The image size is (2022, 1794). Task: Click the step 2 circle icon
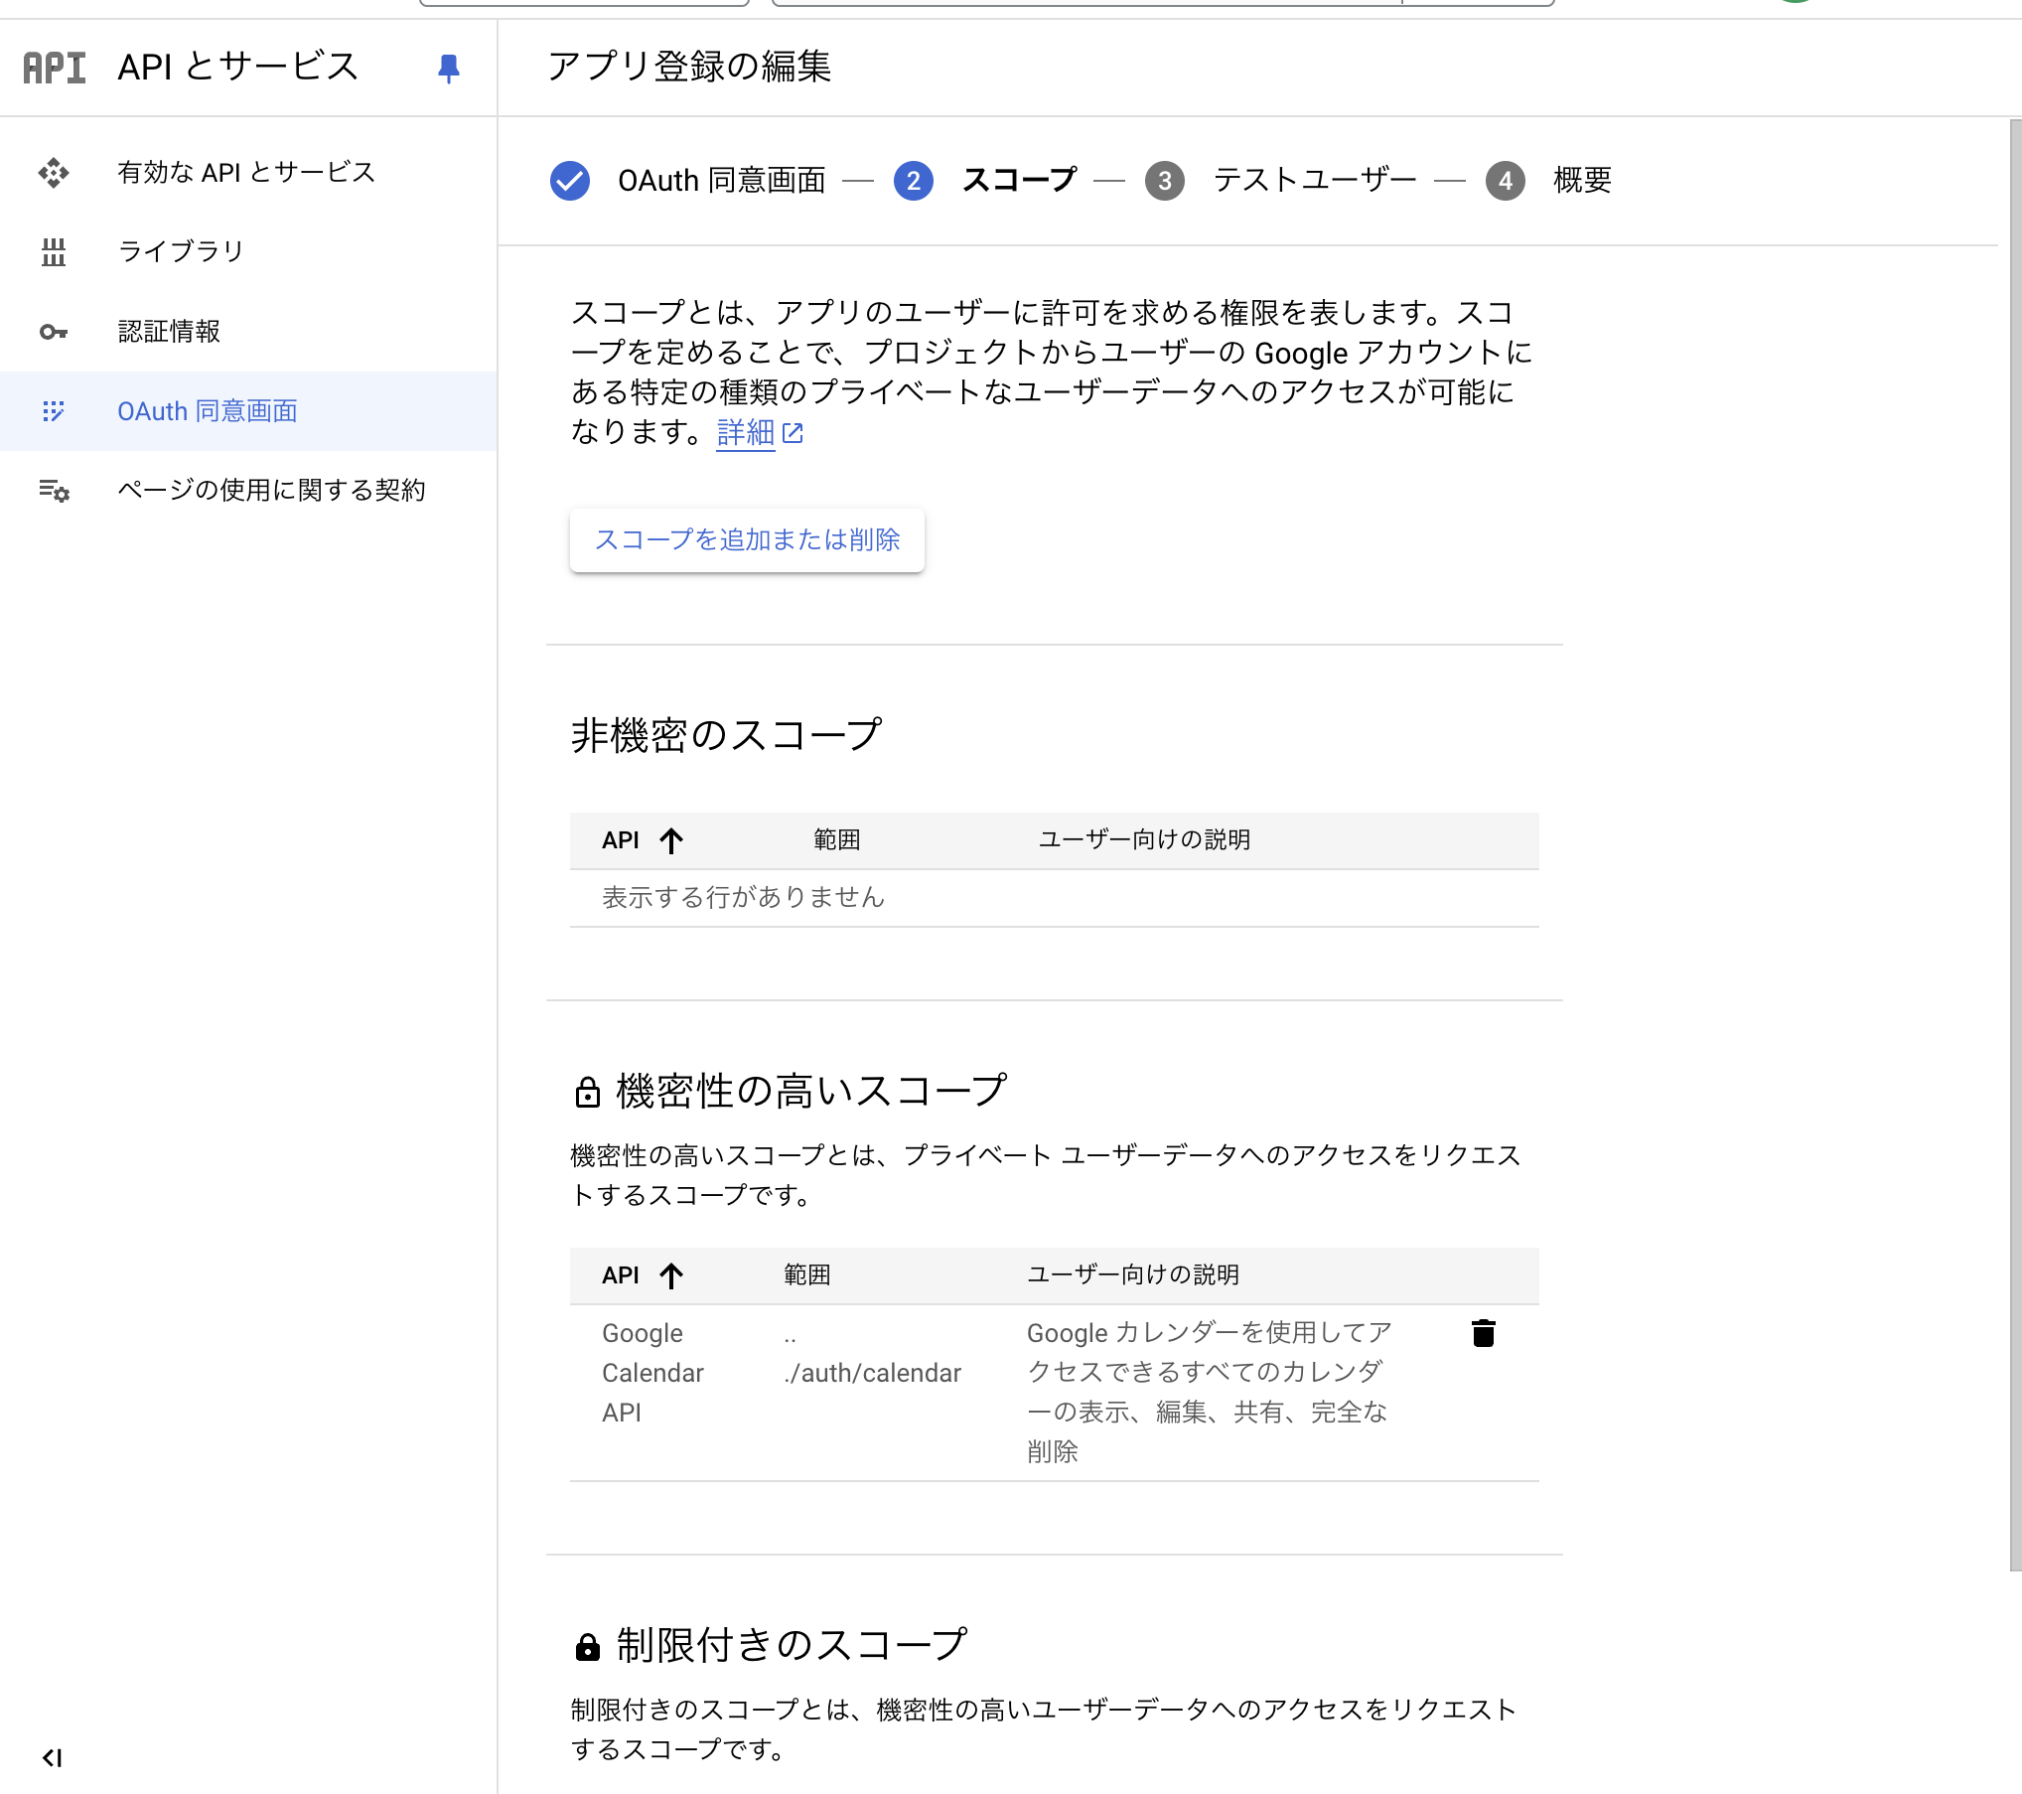tap(914, 181)
